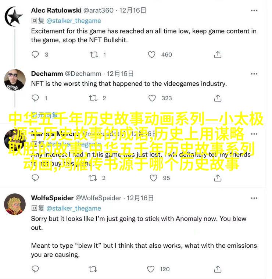Viewport: 272px width, 279px height.
Task: Like Alec Ratulowski's tweet with 460 likes
Action: (151, 54)
